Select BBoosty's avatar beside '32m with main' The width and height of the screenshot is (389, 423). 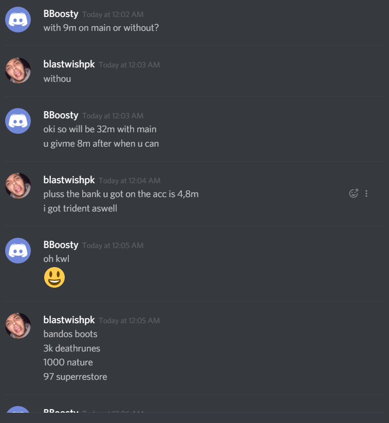tap(18, 121)
